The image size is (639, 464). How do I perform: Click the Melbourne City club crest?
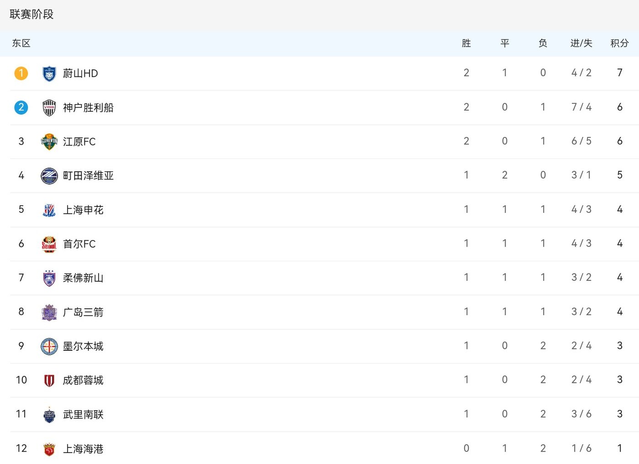(49, 346)
